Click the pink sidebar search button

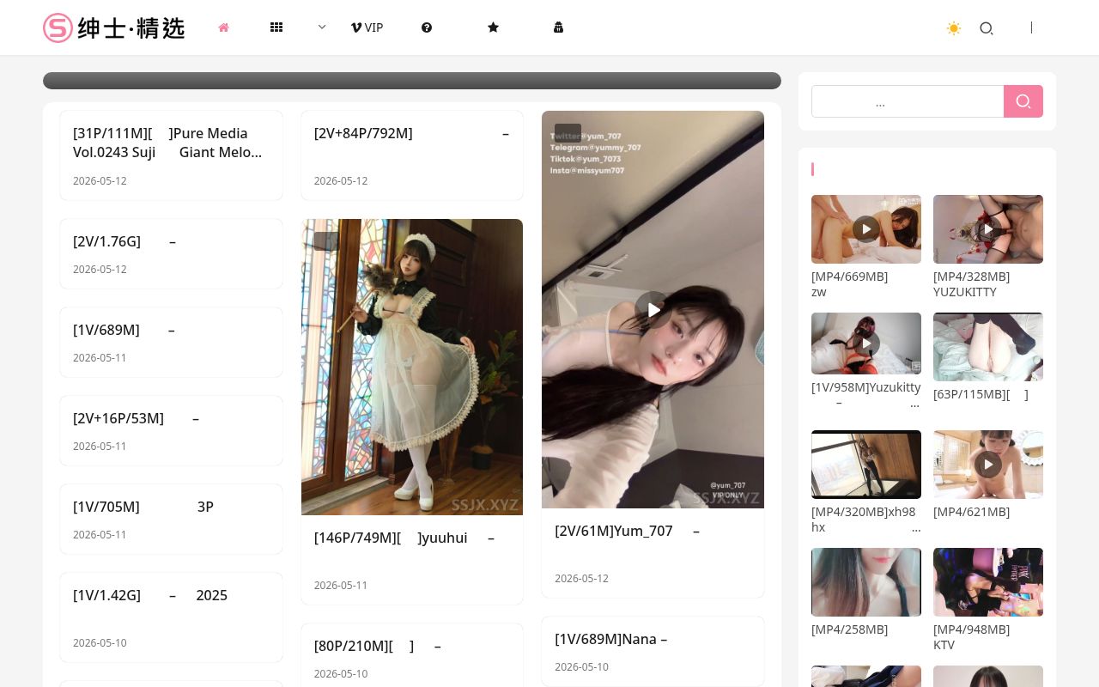(x=1023, y=101)
